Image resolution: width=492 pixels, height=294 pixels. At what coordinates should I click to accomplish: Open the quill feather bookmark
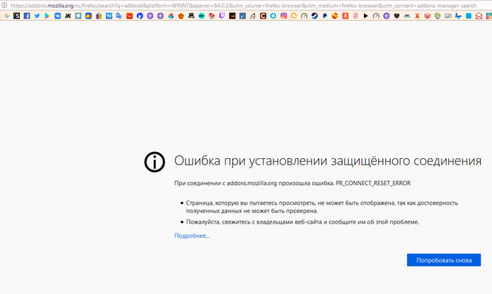pyautogui.click(x=252, y=15)
